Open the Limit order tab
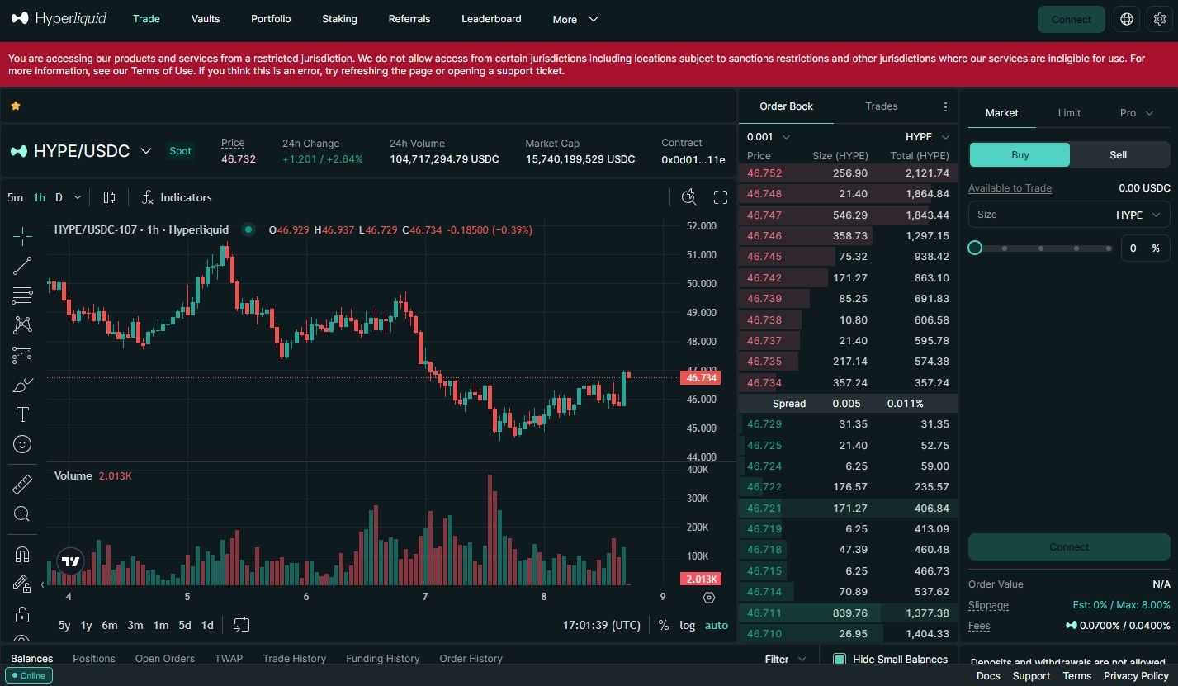The width and height of the screenshot is (1178, 686). point(1069,113)
